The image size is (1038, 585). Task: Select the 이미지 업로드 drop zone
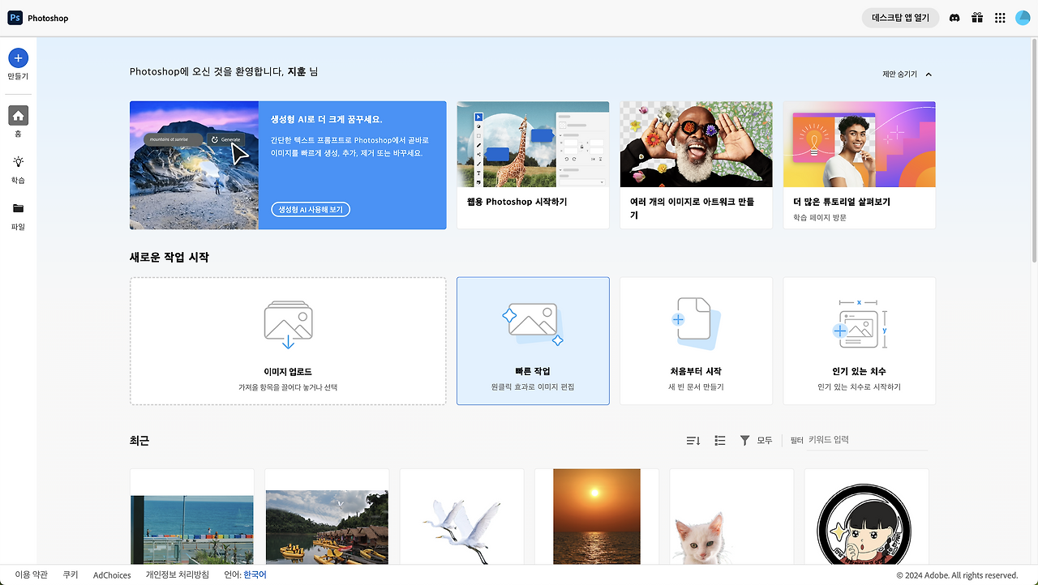pyautogui.click(x=288, y=341)
